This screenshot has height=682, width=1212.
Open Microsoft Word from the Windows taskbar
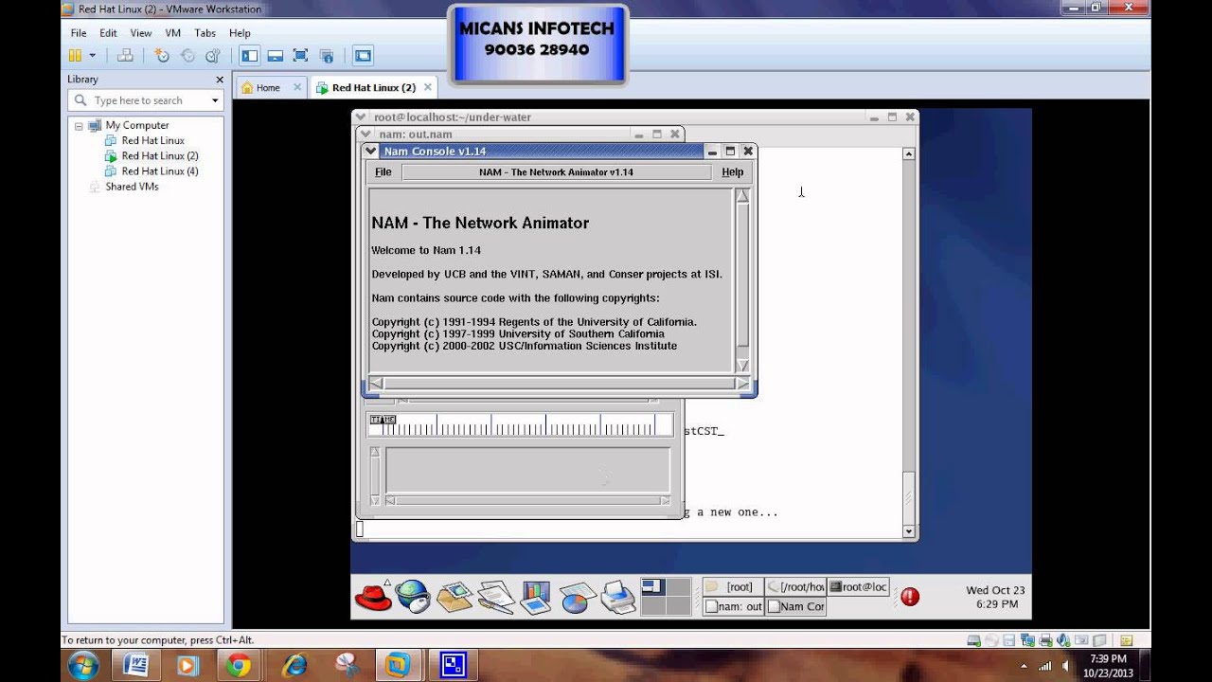click(x=135, y=665)
